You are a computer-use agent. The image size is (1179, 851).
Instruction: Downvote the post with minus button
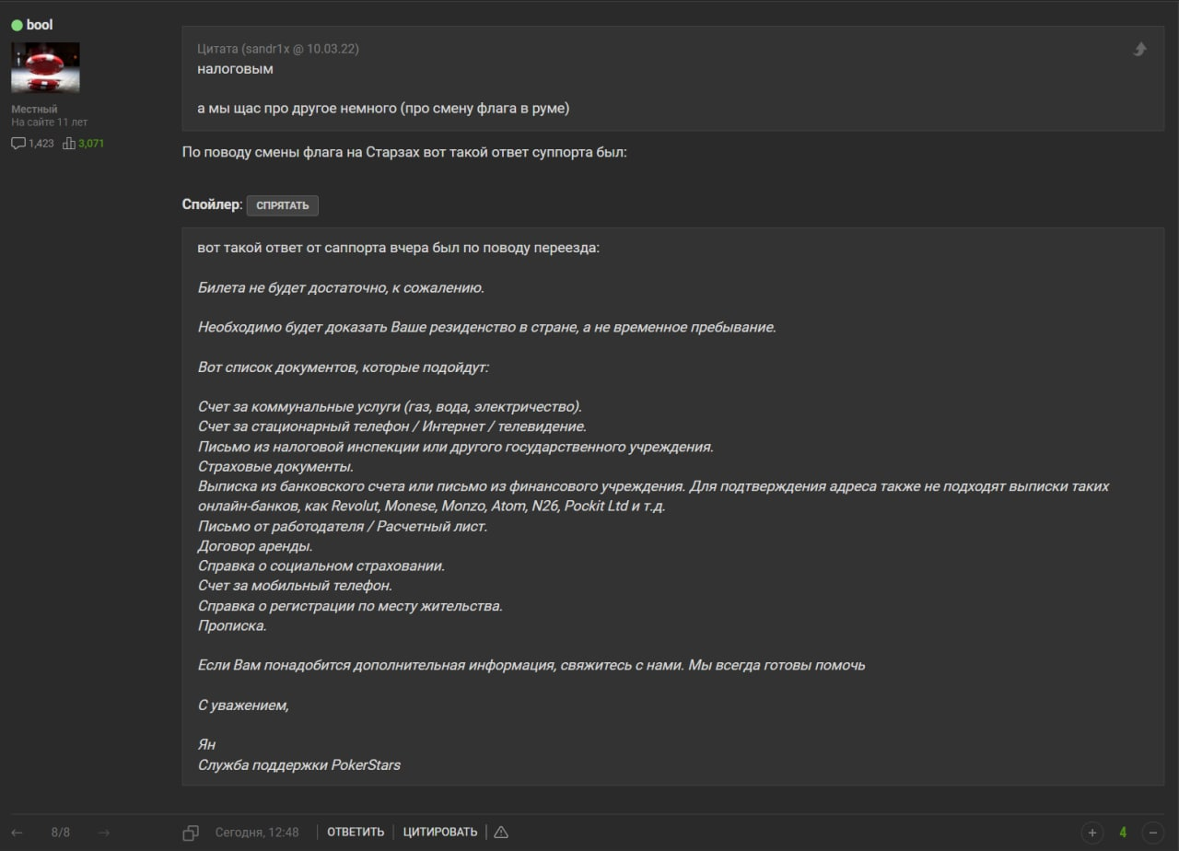point(1152,833)
